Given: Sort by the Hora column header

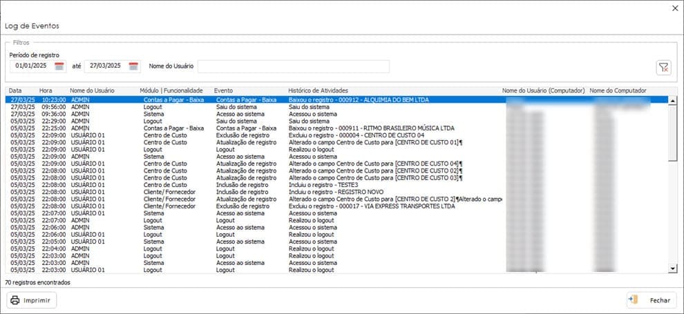Looking at the screenshot, I should click(x=46, y=90).
